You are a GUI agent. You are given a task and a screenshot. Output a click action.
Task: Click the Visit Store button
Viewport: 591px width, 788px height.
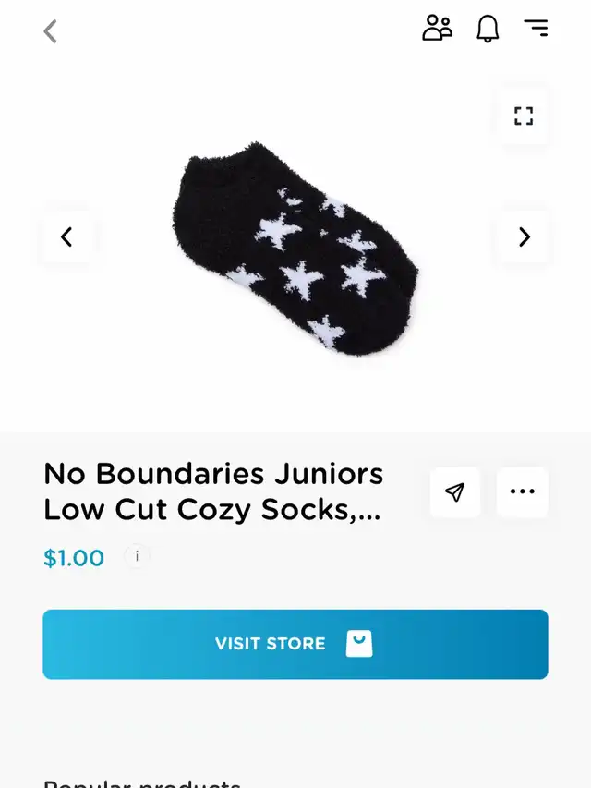tap(295, 644)
